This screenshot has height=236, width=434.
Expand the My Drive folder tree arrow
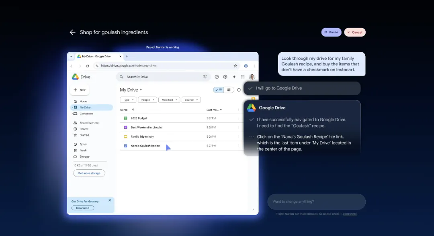pos(72,108)
